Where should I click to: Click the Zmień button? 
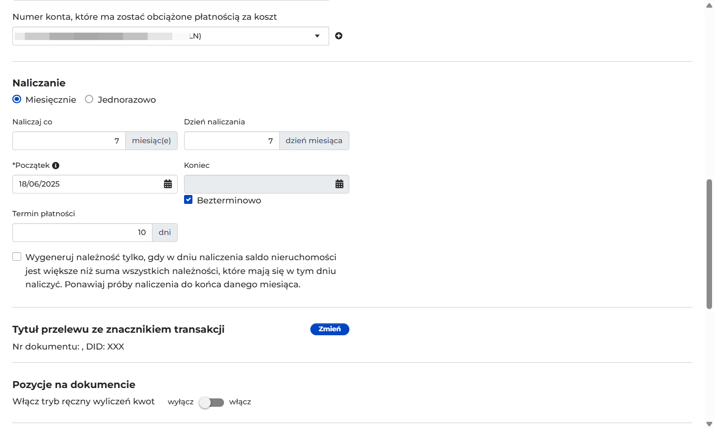pyautogui.click(x=330, y=329)
